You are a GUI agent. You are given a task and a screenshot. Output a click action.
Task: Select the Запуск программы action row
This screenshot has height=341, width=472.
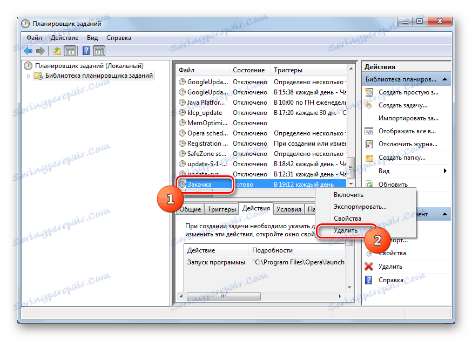click(x=264, y=262)
